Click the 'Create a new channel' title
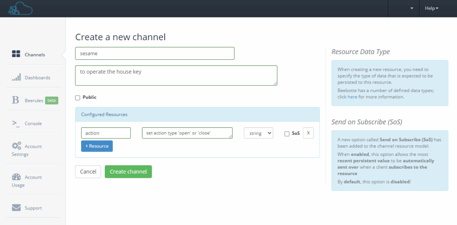Image resolution: width=457 pixels, height=225 pixels. coord(120,37)
